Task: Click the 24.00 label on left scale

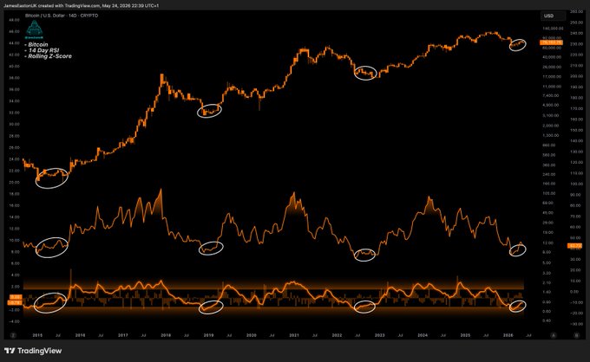Action: (x=14, y=159)
